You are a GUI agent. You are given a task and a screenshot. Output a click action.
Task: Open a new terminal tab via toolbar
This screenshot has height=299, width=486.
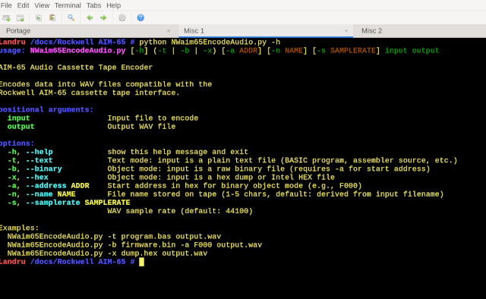pyautogui.click(x=6, y=18)
